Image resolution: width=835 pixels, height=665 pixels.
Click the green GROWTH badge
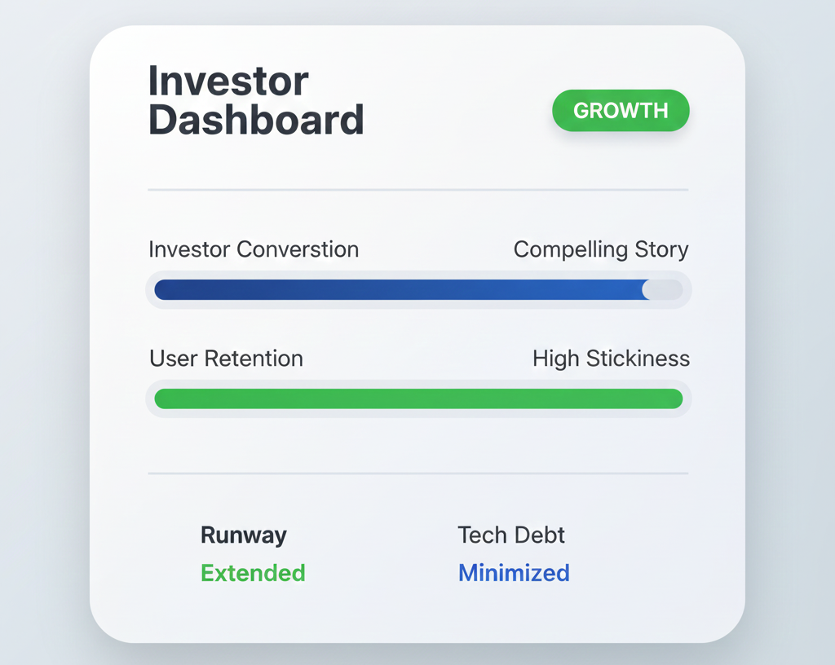[621, 111]
